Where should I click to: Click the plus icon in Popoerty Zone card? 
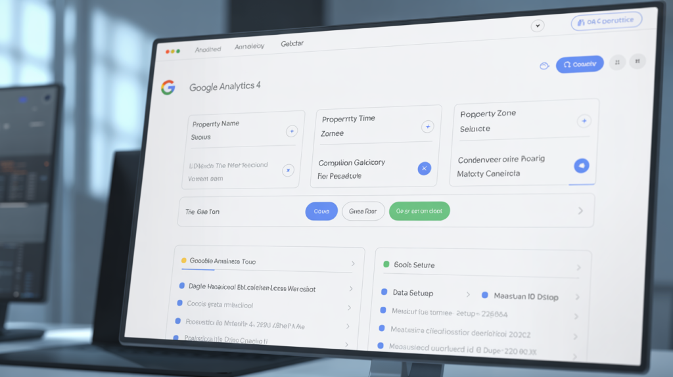tap(584, 121)
